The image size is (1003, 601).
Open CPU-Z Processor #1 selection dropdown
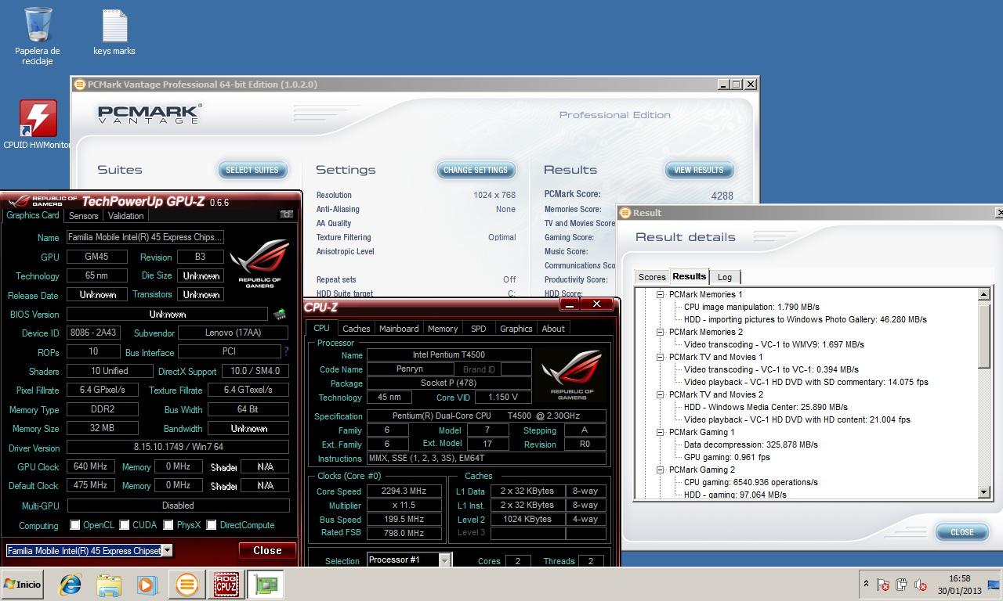[x=444, y=560]
